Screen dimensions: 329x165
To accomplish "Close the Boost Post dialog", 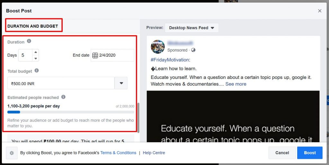I will coord(320,11).
